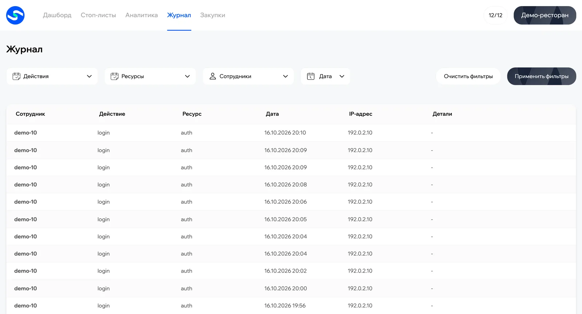
Task: Open the Дашборд tab
Action: 57,15
